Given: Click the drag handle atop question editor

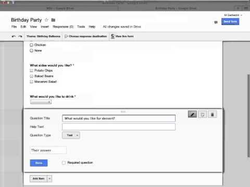Looking at the screenshot, I should pos(123,112).
